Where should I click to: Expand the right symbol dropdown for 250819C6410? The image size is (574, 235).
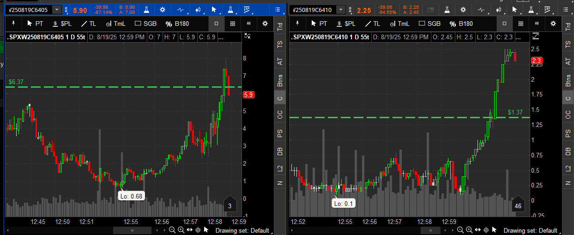pyautogui.click(x=340, y=9)
